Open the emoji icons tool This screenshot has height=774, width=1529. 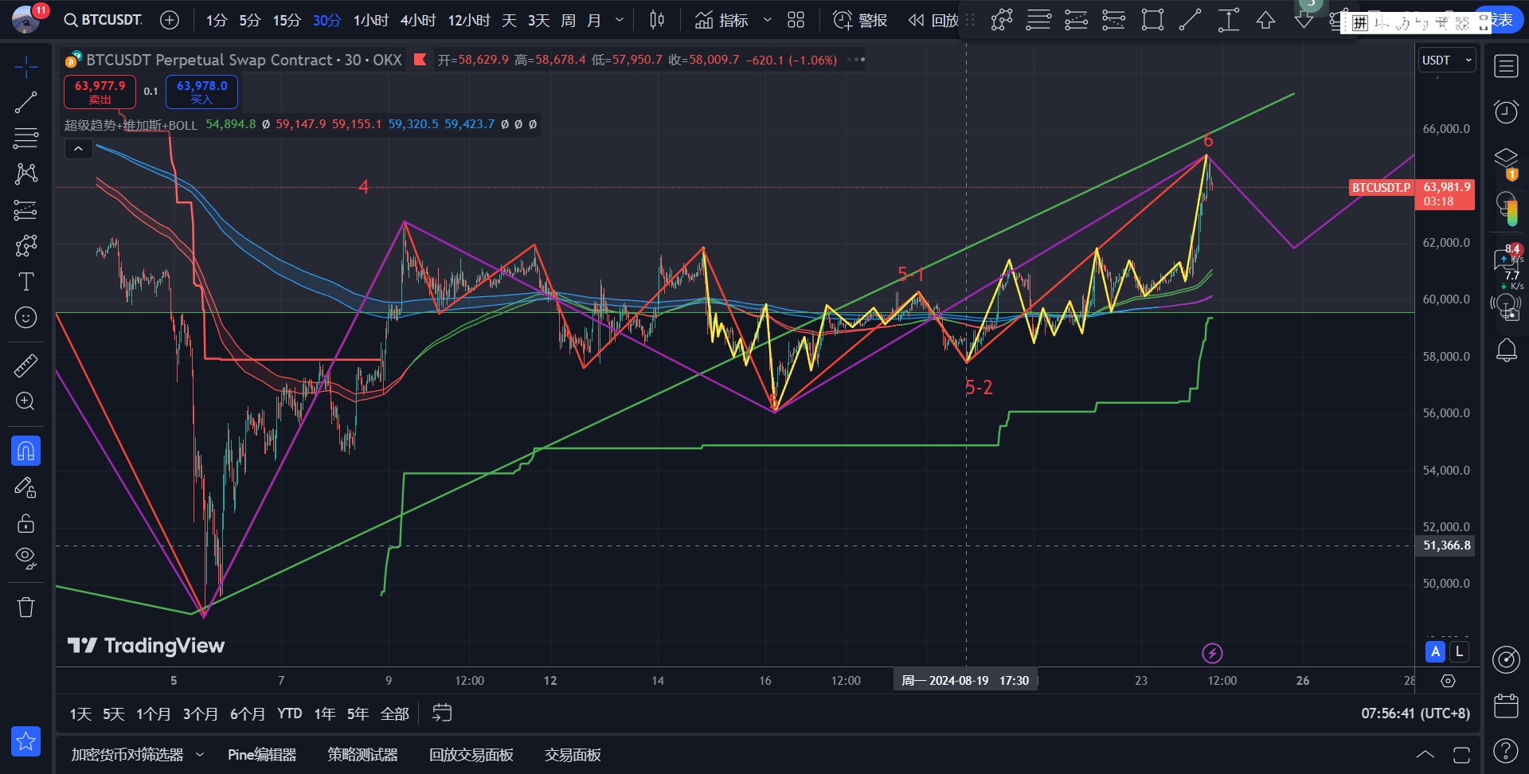tap(25, 318)
